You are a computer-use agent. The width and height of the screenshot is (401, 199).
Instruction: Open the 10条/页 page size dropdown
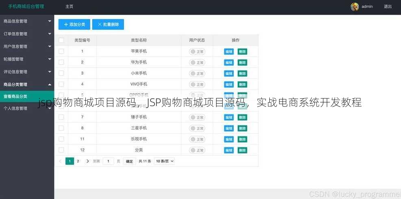pyautogui.click(x=165, y=161)
